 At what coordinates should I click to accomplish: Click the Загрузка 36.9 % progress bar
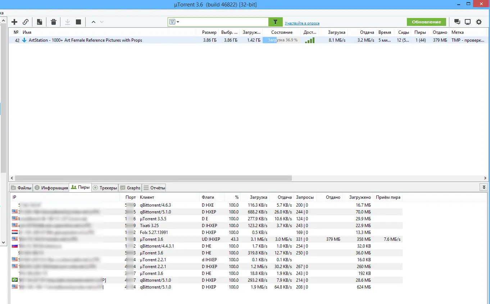coord(282,40)
